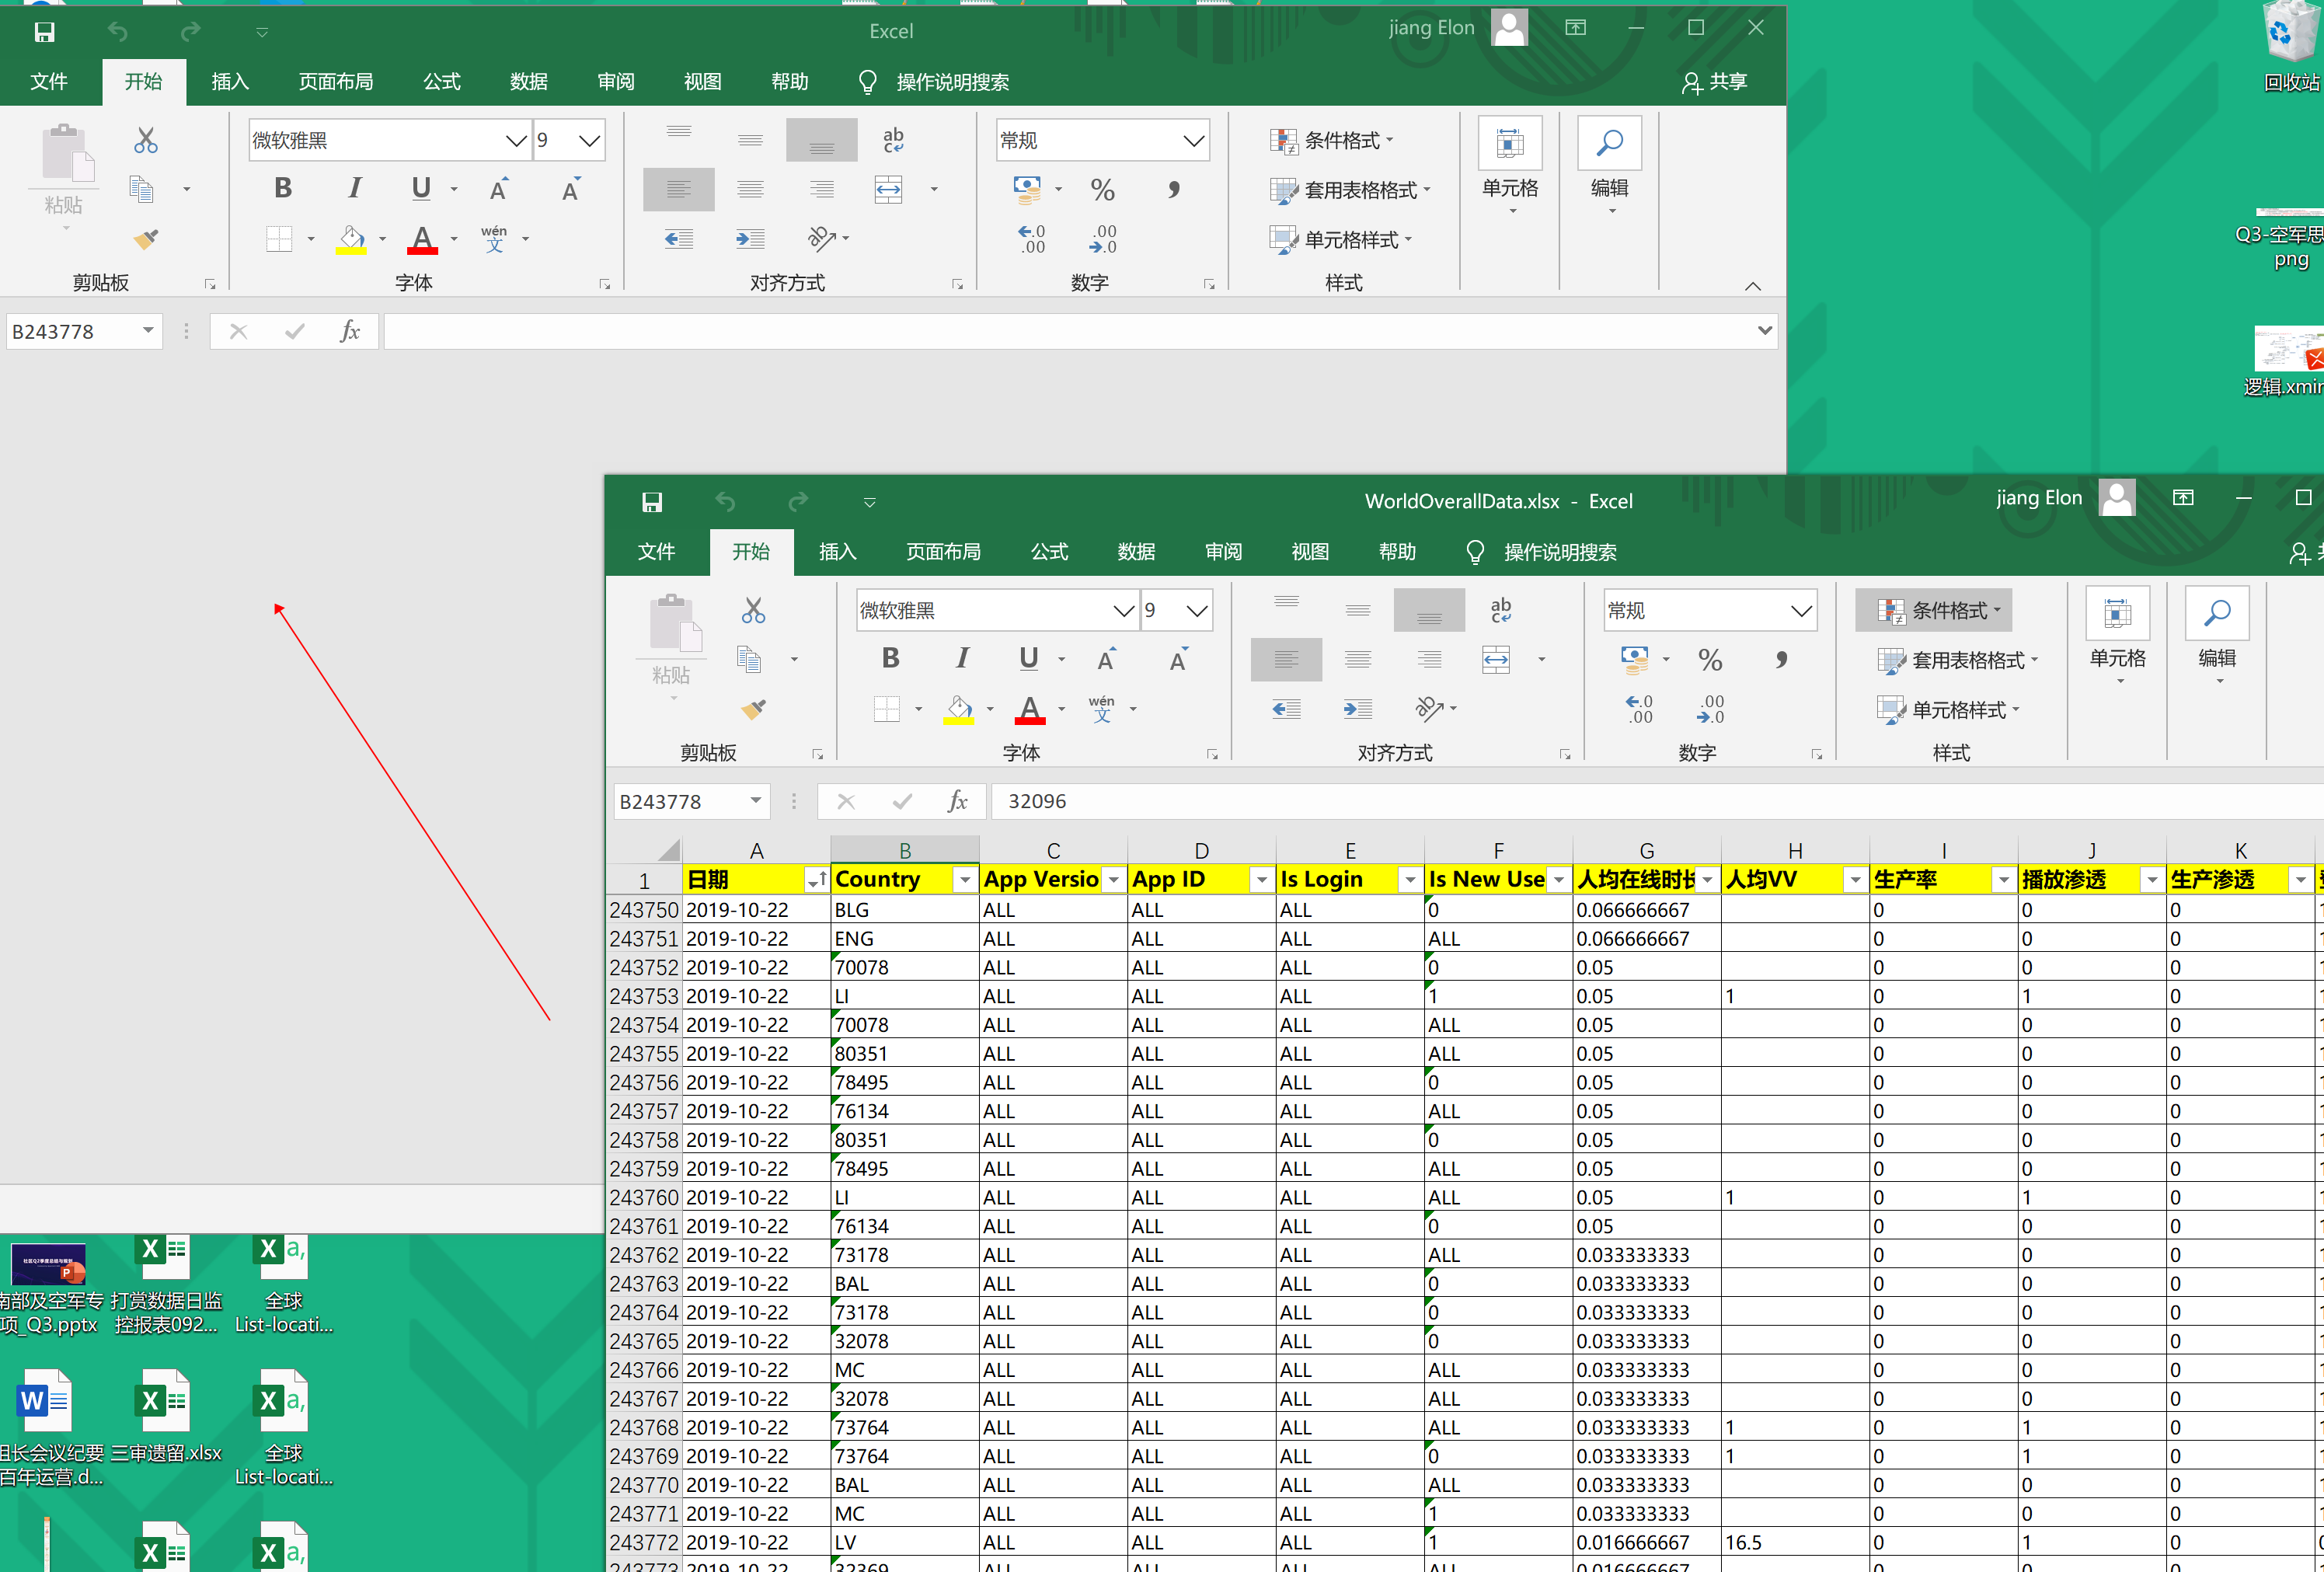2324x1572 pixels.
Task: Decrease font size in WorldOverallData window
Action: click(x=1178, y=659)
